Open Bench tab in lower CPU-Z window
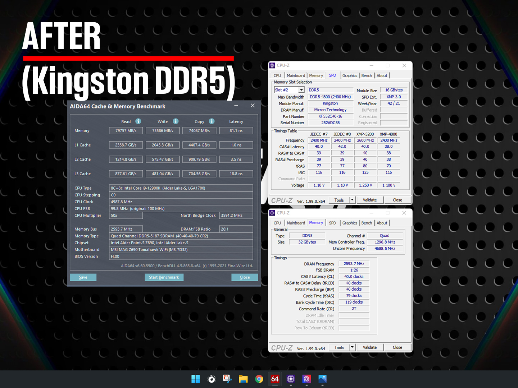 point(367,223)
